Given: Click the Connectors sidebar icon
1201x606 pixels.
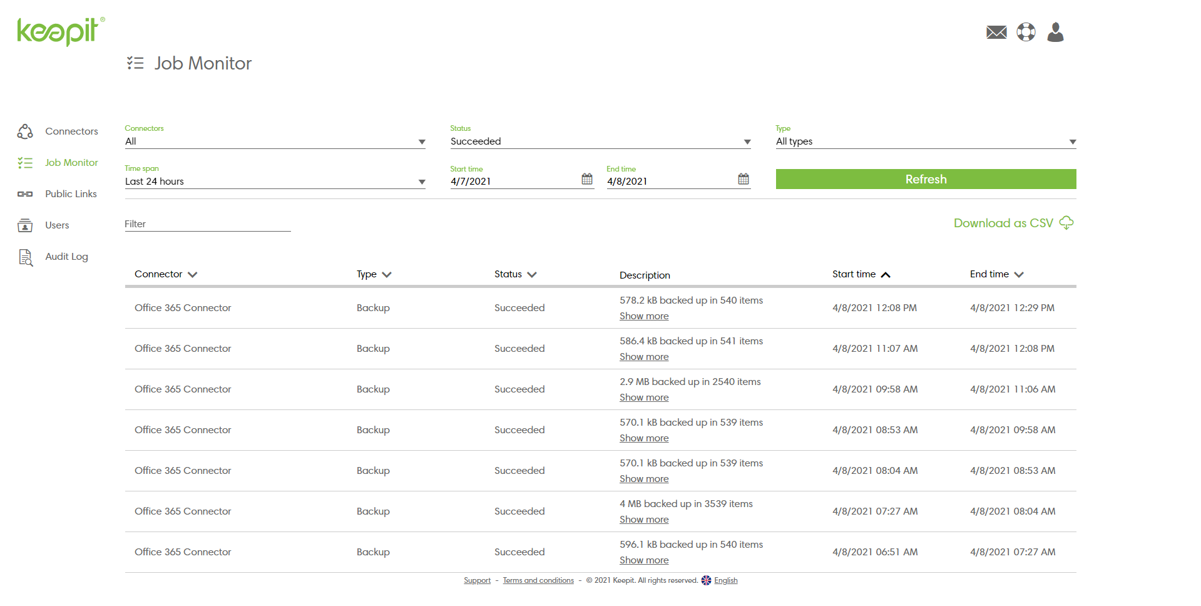Looking at the screenshot, I should (25, 131).
